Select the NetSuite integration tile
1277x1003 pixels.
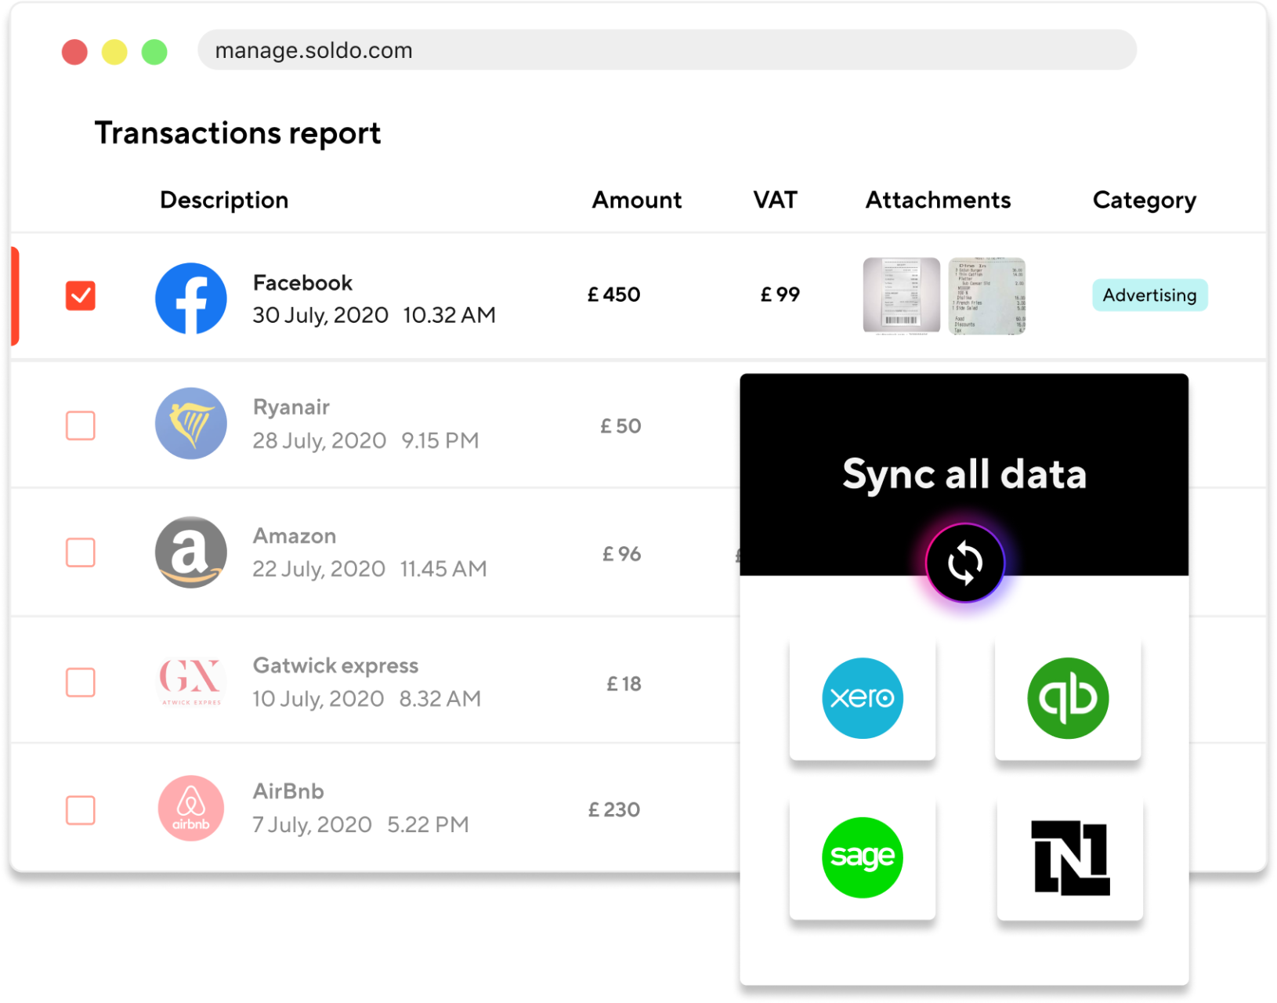pos(1070,858)
